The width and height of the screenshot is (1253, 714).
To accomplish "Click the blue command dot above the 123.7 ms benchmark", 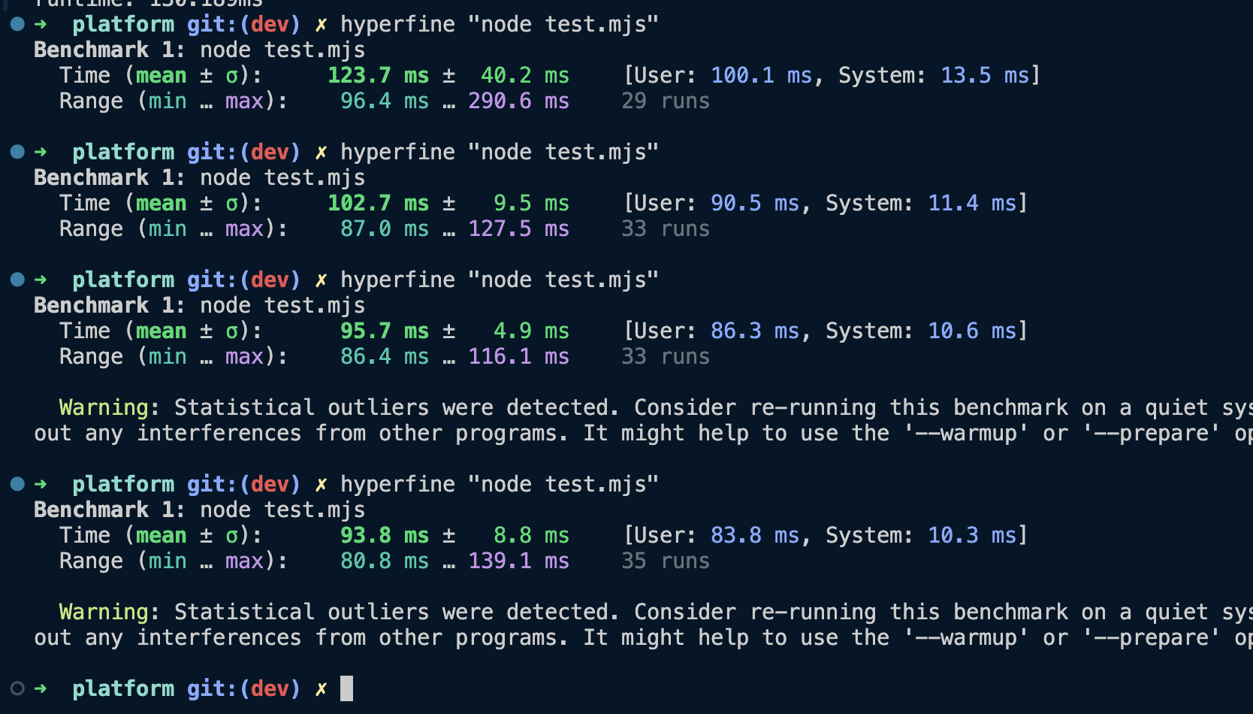I will [17, 25].
